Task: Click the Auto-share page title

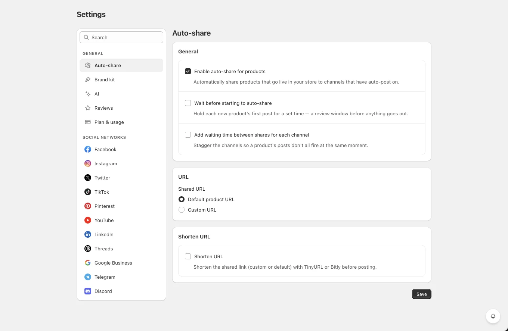Action: point(192,33)
